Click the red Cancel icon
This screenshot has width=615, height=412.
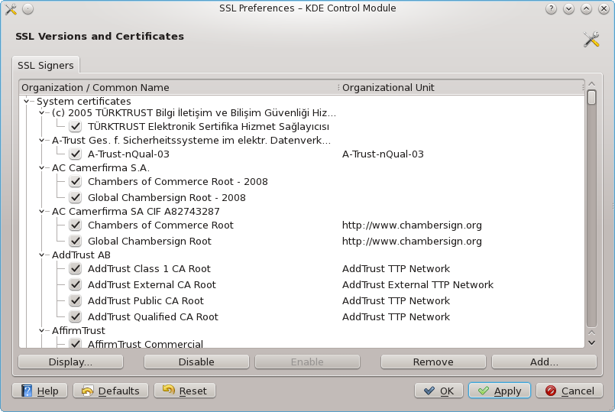pyautogui.click(x=550, y=391)
